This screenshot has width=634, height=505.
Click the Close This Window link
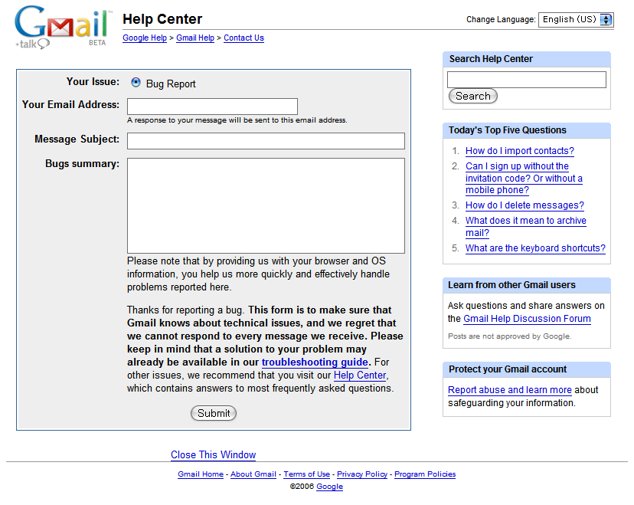(x=213, y=455)
